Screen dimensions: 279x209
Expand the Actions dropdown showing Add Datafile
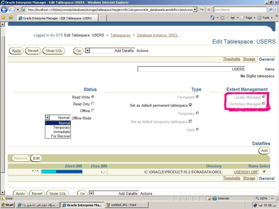tap(87, 51)
